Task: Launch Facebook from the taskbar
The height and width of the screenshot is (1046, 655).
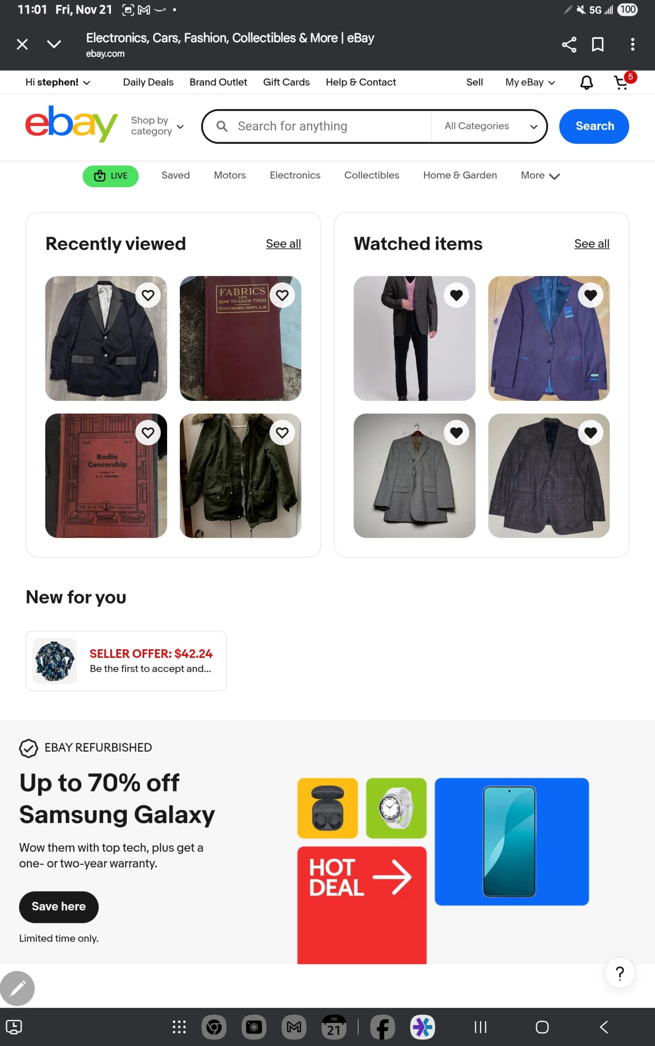Action: [383, 1027]
